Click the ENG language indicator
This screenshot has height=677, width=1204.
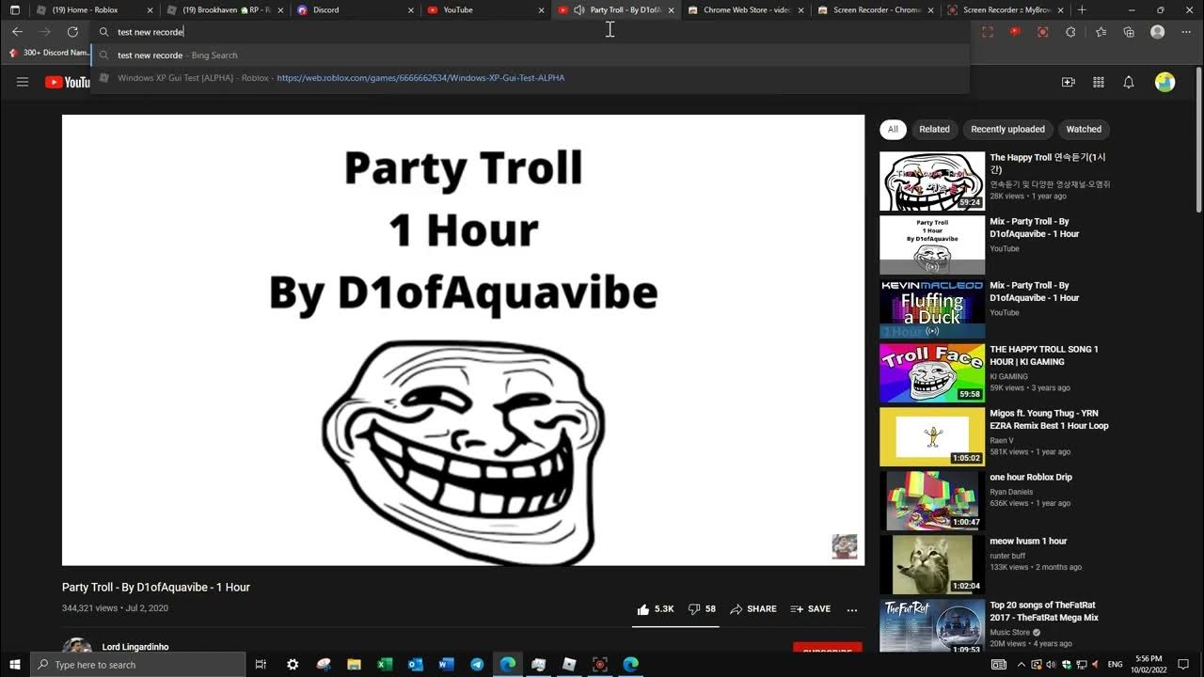pos(1115,665)
